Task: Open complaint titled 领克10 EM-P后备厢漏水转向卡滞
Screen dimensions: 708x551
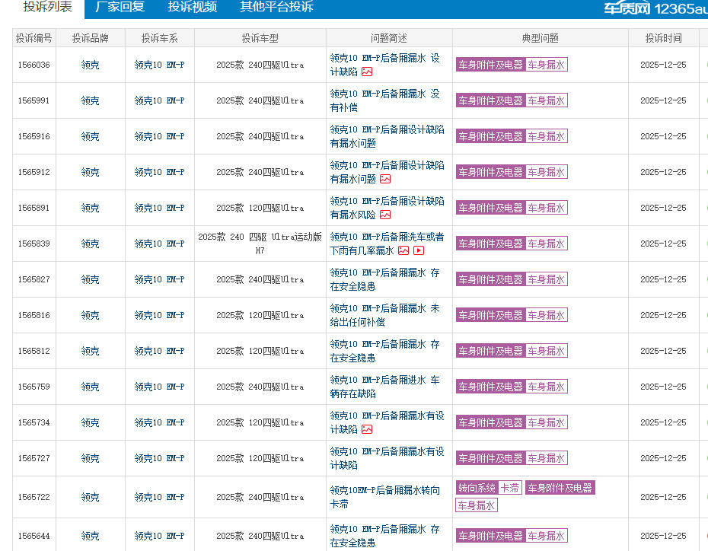Action: [384, 497]
